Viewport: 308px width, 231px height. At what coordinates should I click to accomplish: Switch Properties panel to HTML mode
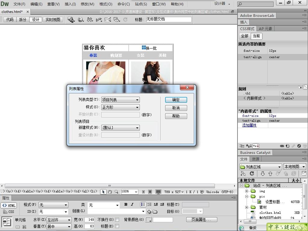coord(9,205)
